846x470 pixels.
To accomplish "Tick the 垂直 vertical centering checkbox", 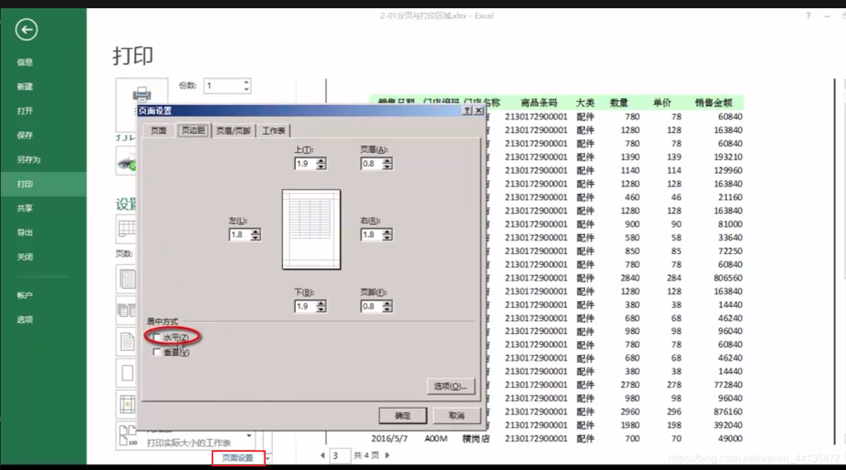I will click(x=157, y=352).
